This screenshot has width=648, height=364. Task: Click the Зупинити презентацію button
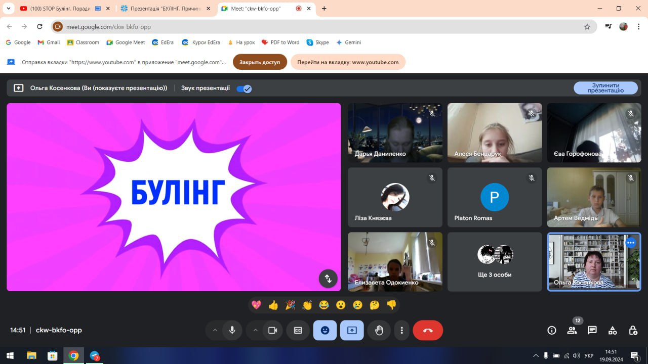point(605,88)
